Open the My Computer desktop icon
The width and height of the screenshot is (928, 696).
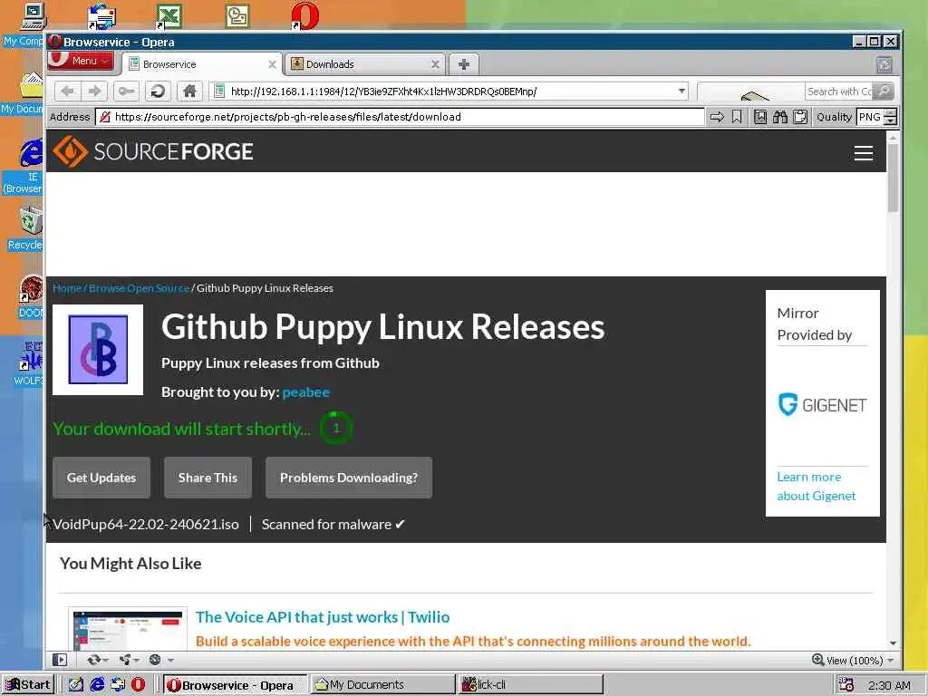[33, 16]
